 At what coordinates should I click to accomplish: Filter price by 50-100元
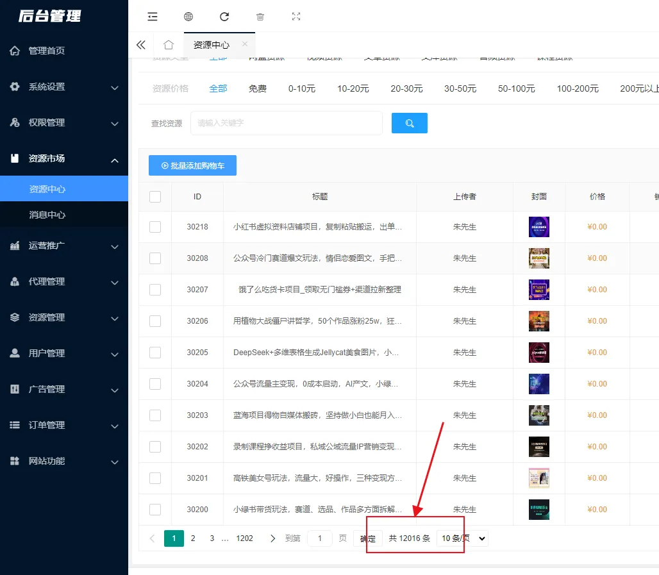pos(517,88)
